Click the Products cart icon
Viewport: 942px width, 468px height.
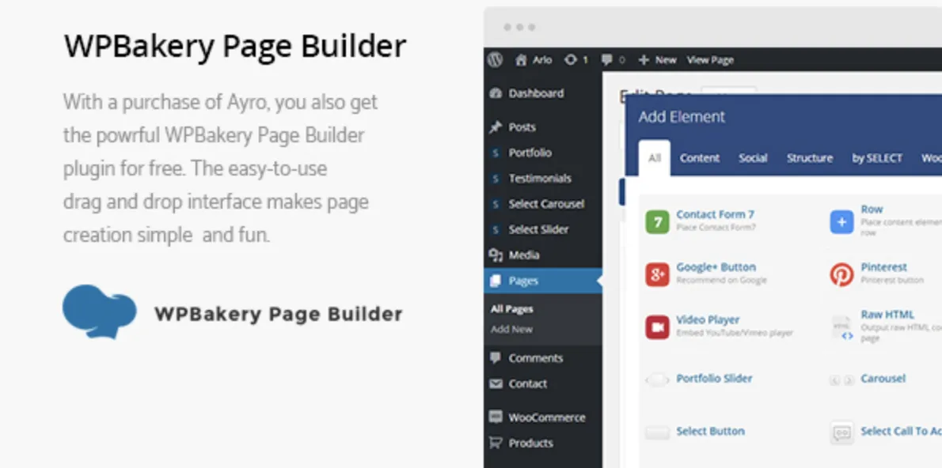(x=496, y=443)
